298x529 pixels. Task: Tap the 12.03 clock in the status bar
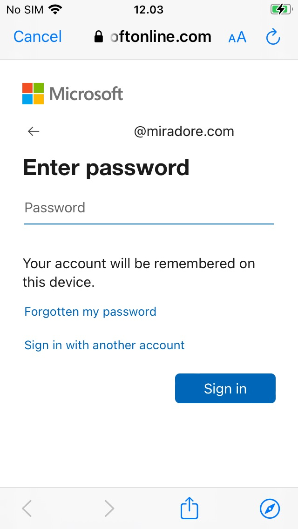[x=149, y=9]
